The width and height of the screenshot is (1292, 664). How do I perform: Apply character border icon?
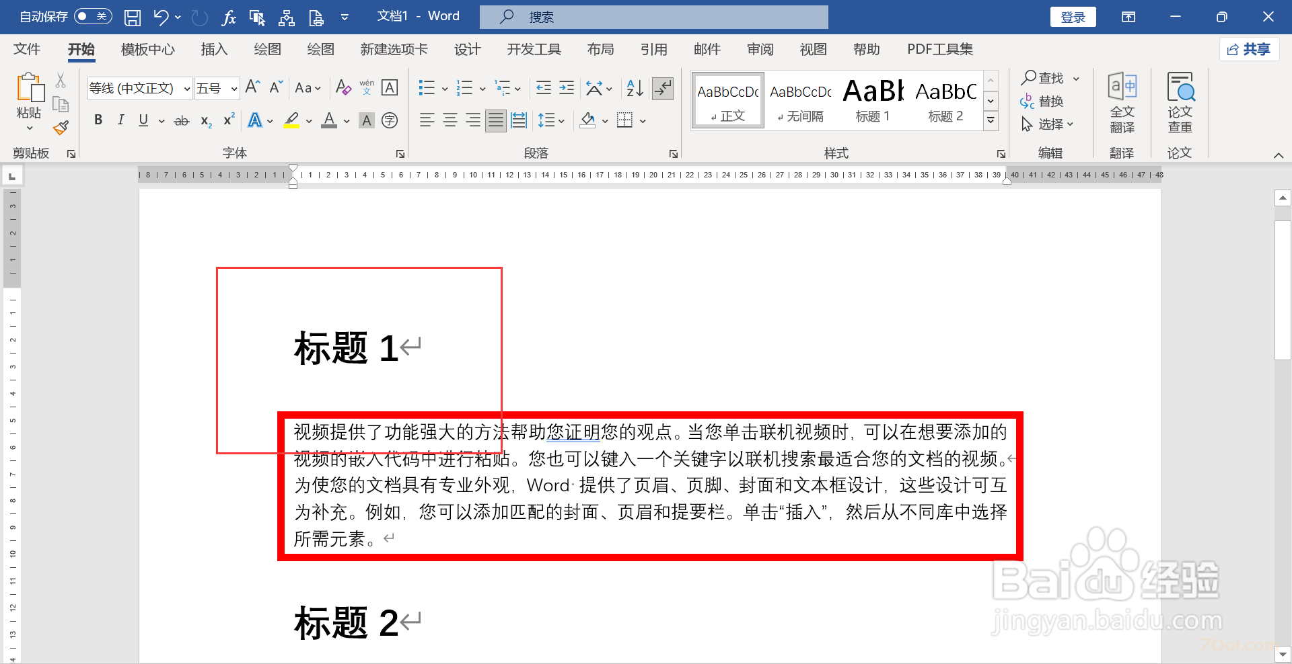pos(390,87)
